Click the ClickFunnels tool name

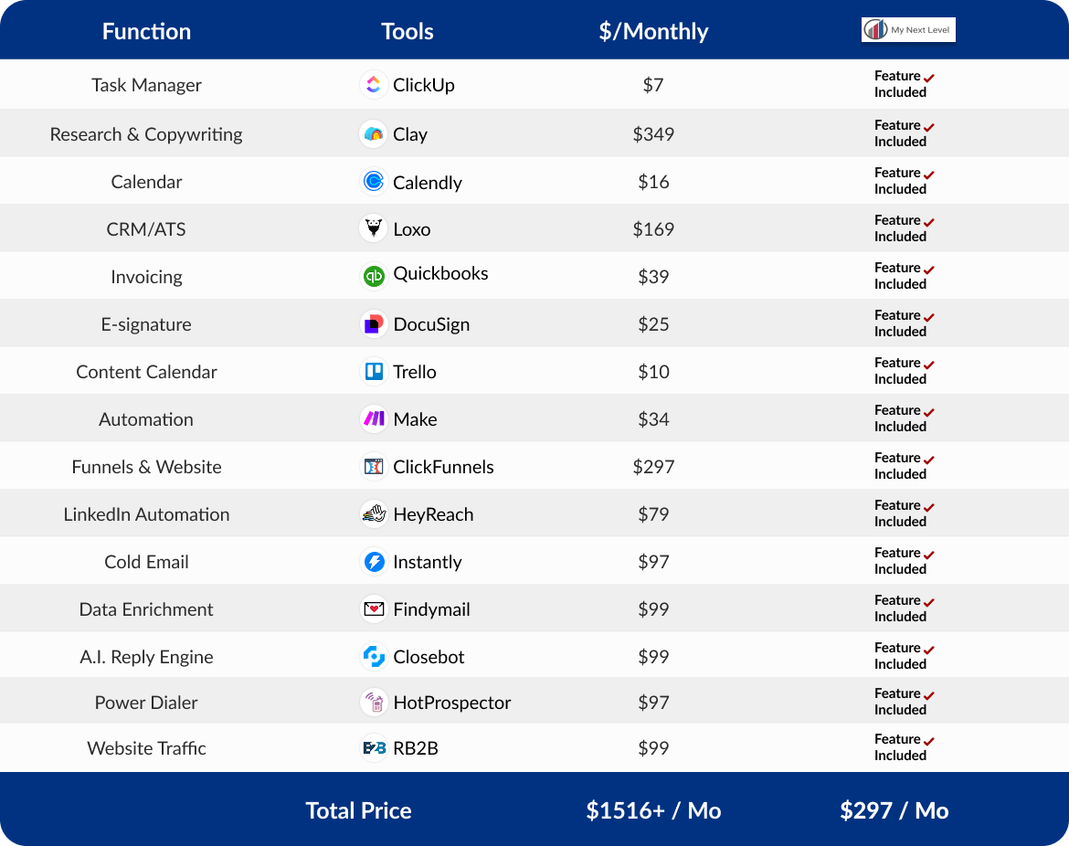[x=443, y=467]
